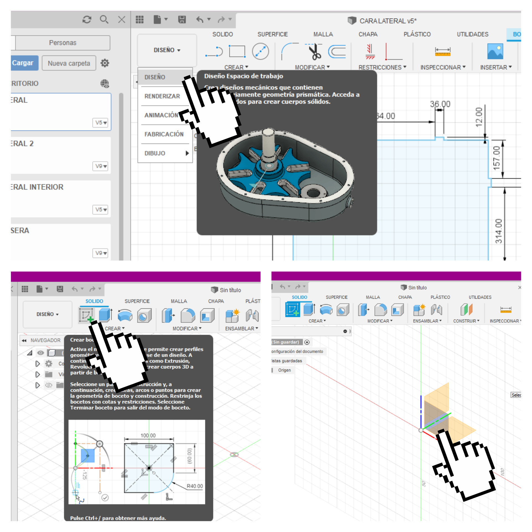Click the Shell icon in bottom-left window
This screenshot has width=532, height=532.
[207, 315]
